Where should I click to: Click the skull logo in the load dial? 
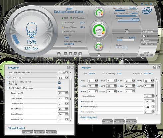tap(32, 30)
